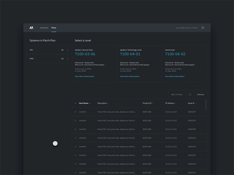Choose Latest Level 7100-04-02 card
The image size is (234, 175).
click(x=185, y=64)
